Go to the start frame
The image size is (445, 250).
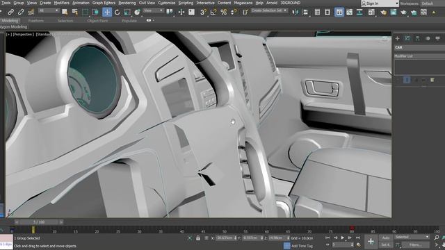tap(327, 237)
